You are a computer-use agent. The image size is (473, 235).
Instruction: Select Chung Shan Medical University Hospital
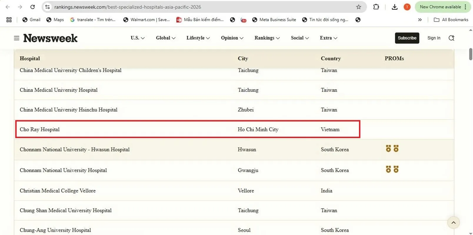66,211
